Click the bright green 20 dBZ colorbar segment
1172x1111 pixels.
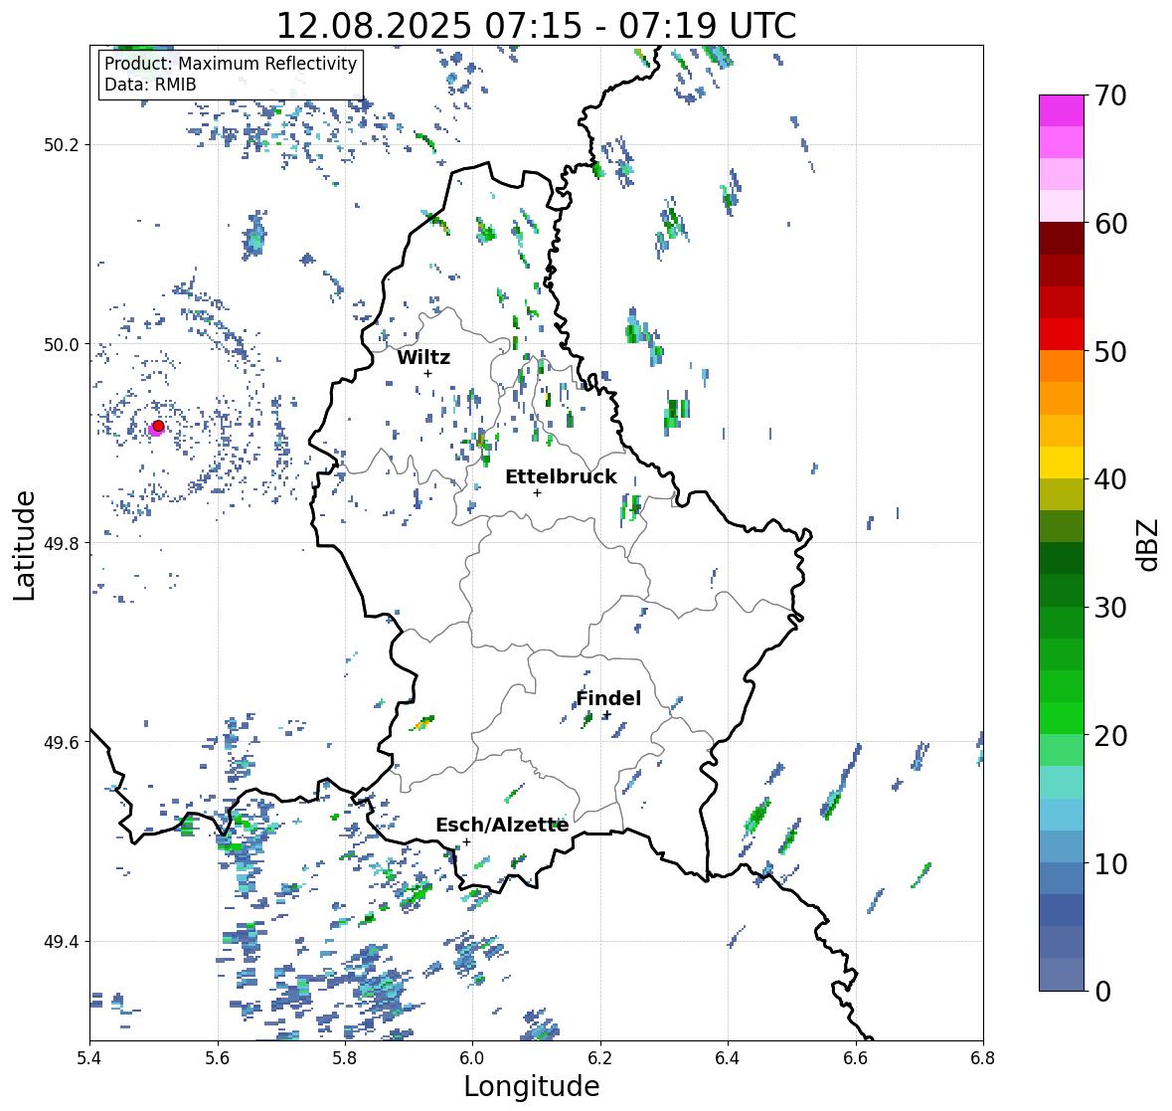pos(1062,718)
